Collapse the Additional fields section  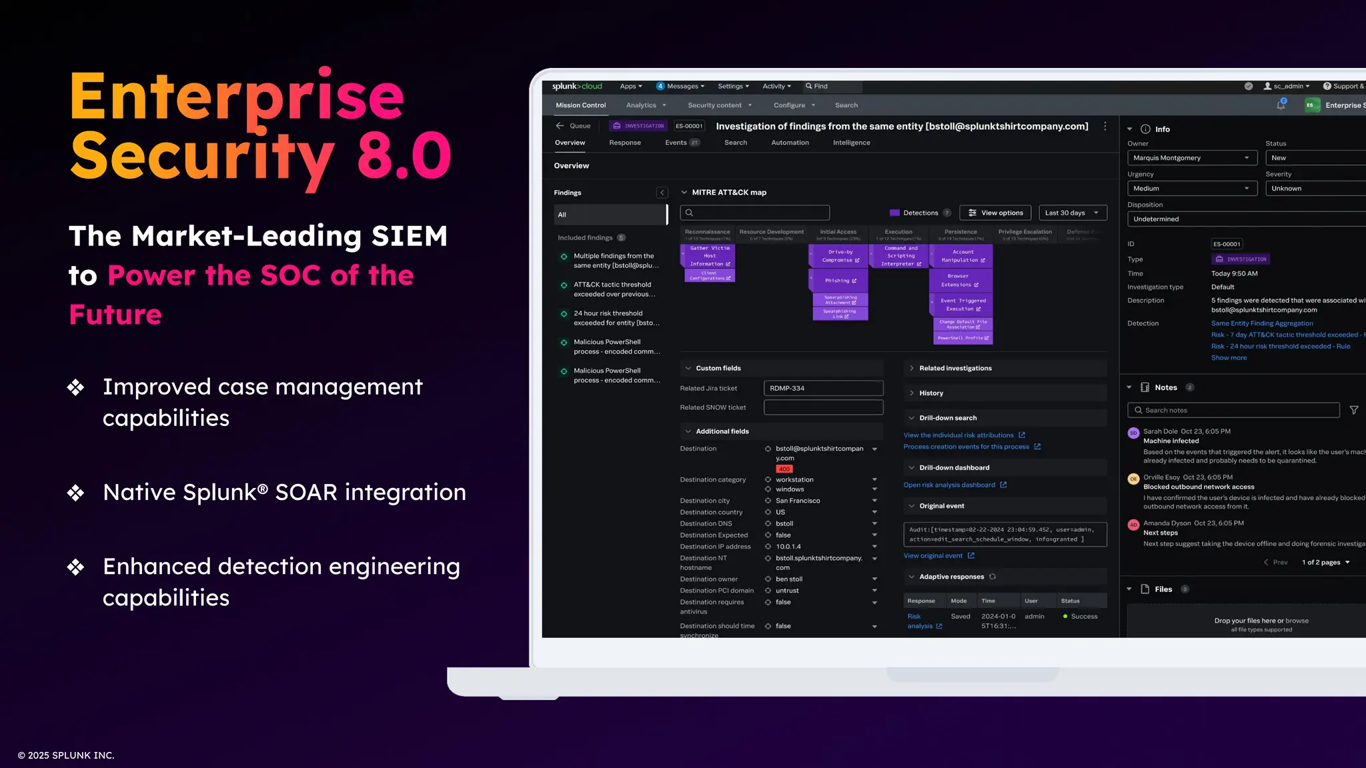688,431
